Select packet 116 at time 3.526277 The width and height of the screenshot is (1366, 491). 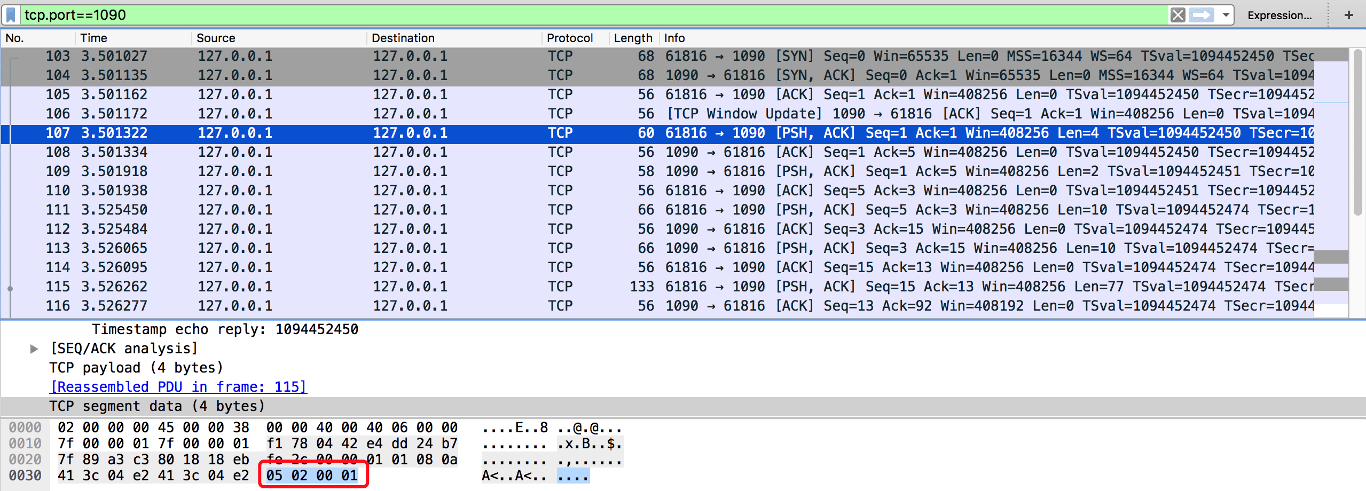click(x=657, y=306)
